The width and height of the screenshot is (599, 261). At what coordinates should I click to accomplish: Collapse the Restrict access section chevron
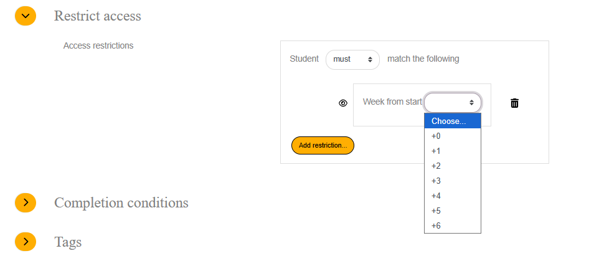(x=26, y=16)
